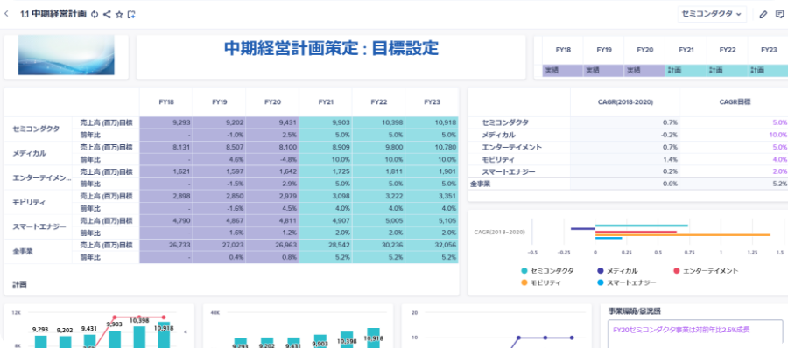Select table cell 5,105
The height and width of the screenshot is (348, 788).
click(x=432, y=220)
